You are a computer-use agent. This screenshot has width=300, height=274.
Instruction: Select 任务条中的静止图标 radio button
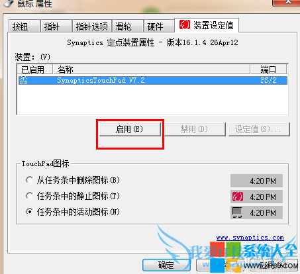coord(29,196)
